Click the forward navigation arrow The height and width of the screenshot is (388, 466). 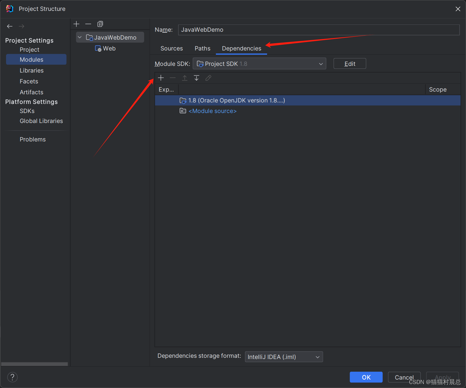(x=21, y=26)
